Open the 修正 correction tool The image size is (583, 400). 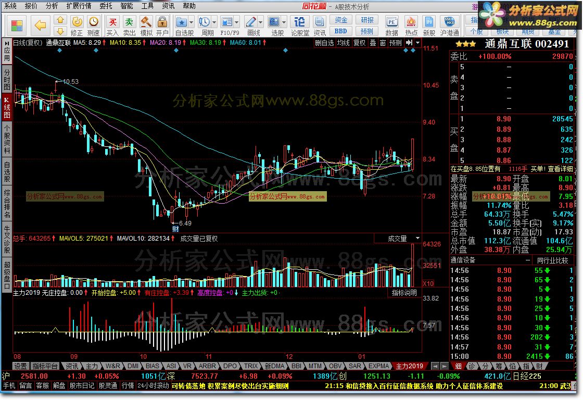pos(77,26)
